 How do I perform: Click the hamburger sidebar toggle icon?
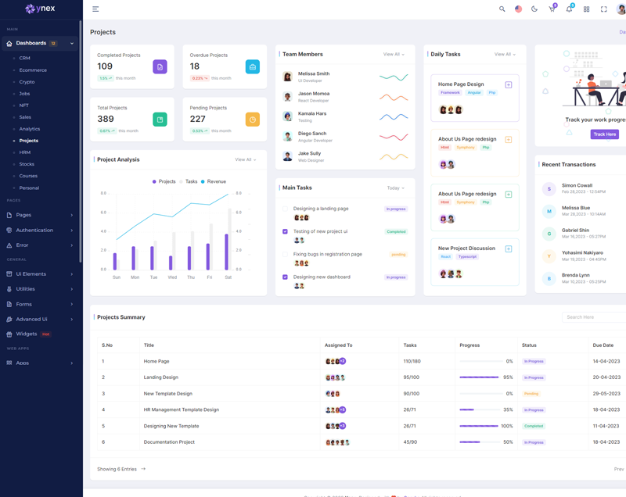pyautogui.click(x=95, y=9)
